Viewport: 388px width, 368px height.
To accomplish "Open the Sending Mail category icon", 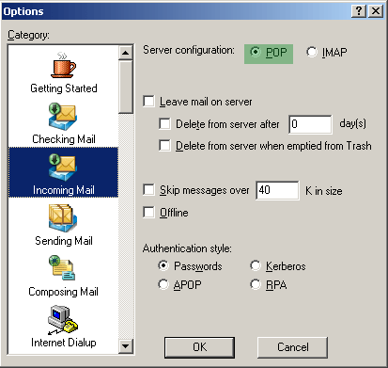I will click(63, 218).
